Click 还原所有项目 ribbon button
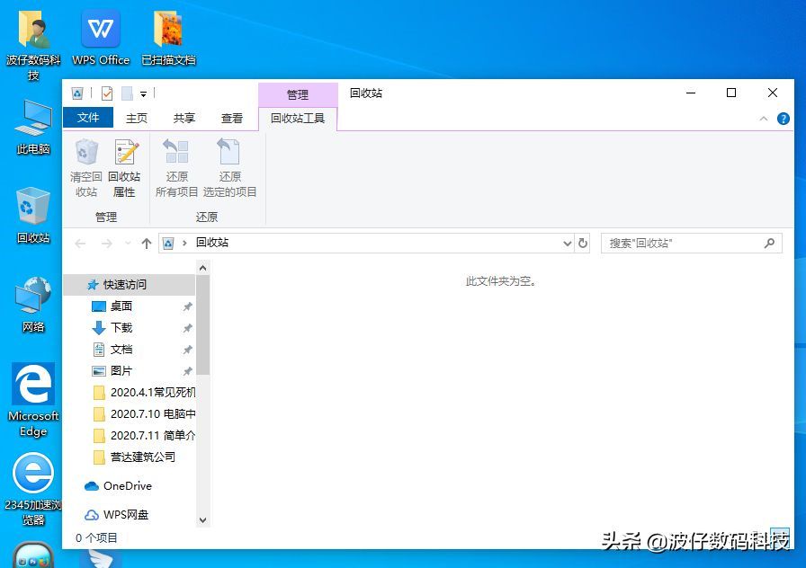806x568 pixels. click(176, 168)
